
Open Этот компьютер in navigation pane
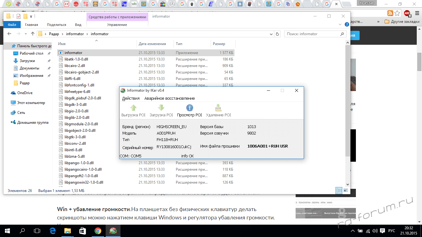coord(28,103)
